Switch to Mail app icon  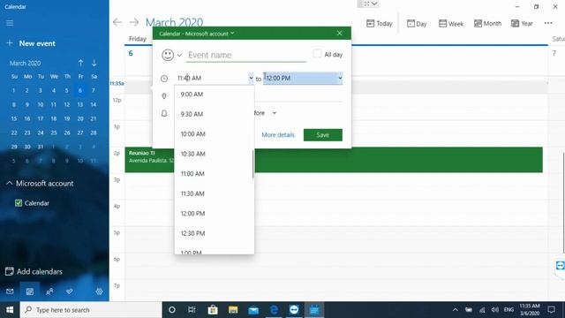[10, 291]
